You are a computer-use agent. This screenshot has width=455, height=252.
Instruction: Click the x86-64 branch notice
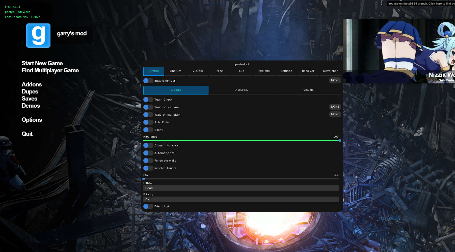coord(421,4)
